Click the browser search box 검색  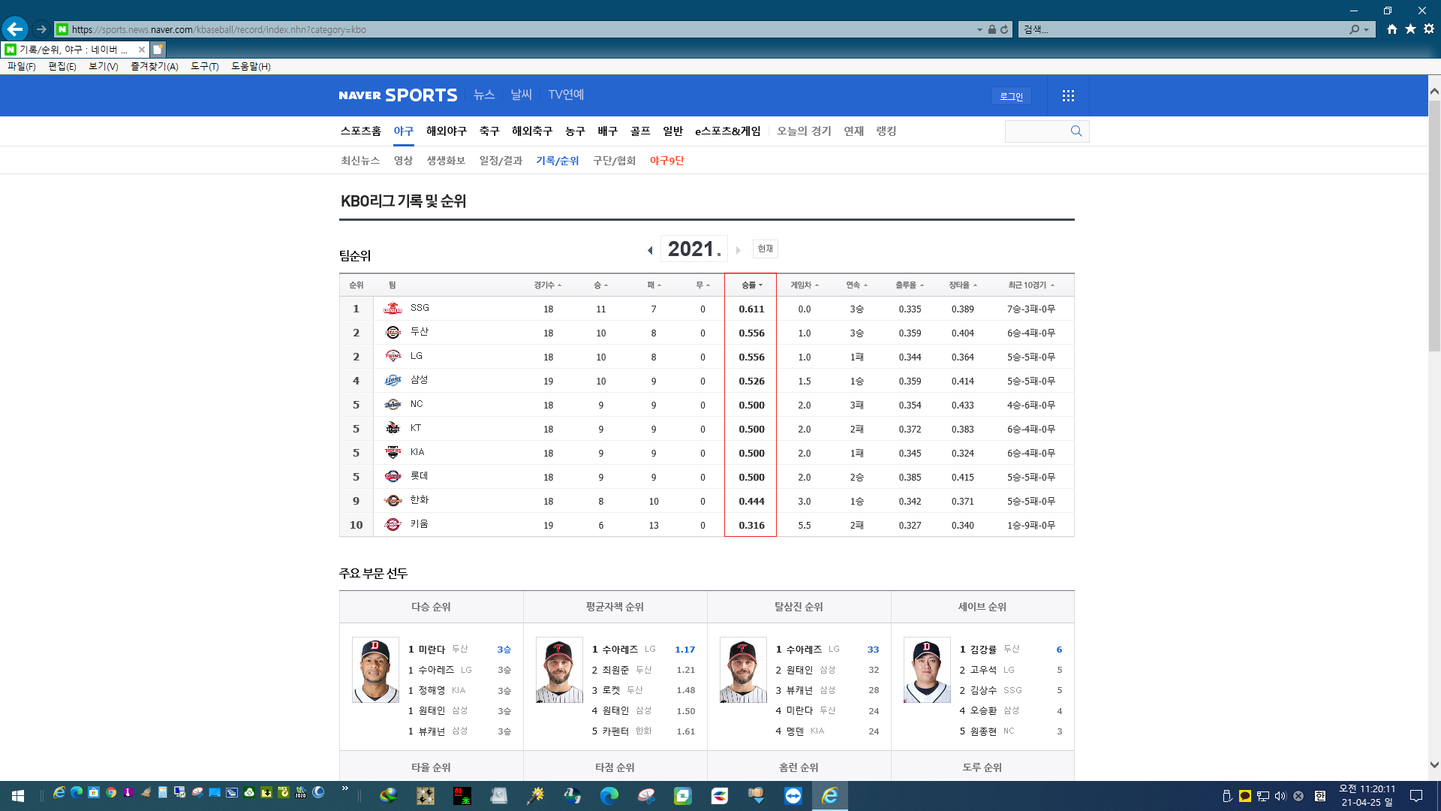pos(1184,29)
